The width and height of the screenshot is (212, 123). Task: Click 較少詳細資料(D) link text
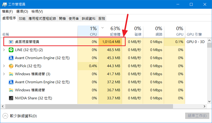(23, 116)
